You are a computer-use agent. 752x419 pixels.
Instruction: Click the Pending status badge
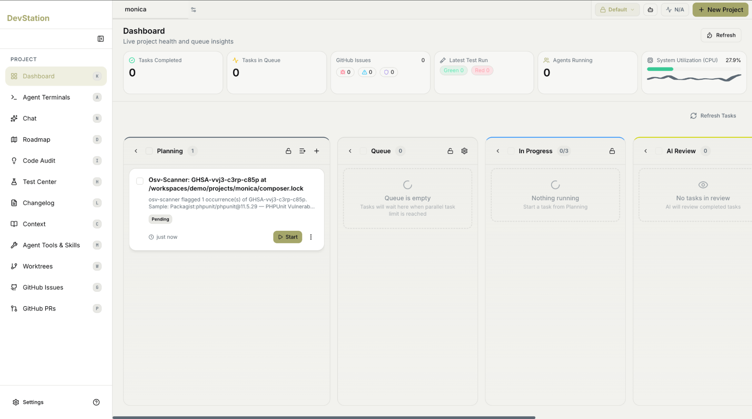[x=160, y=219]
